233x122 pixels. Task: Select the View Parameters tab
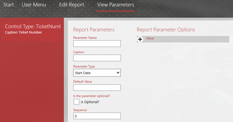[x=116, y=5]
